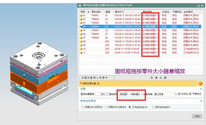Click the 关闭 button

(x=197, y=116)
